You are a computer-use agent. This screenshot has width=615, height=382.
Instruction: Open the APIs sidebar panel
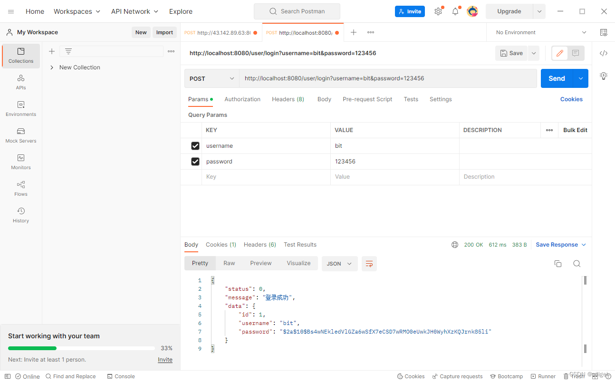pyautogui.click(x=21, y=82)
